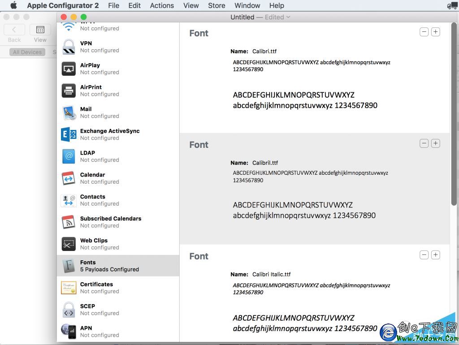
Task: Open the Actions menu
Action: pos(162,5)
